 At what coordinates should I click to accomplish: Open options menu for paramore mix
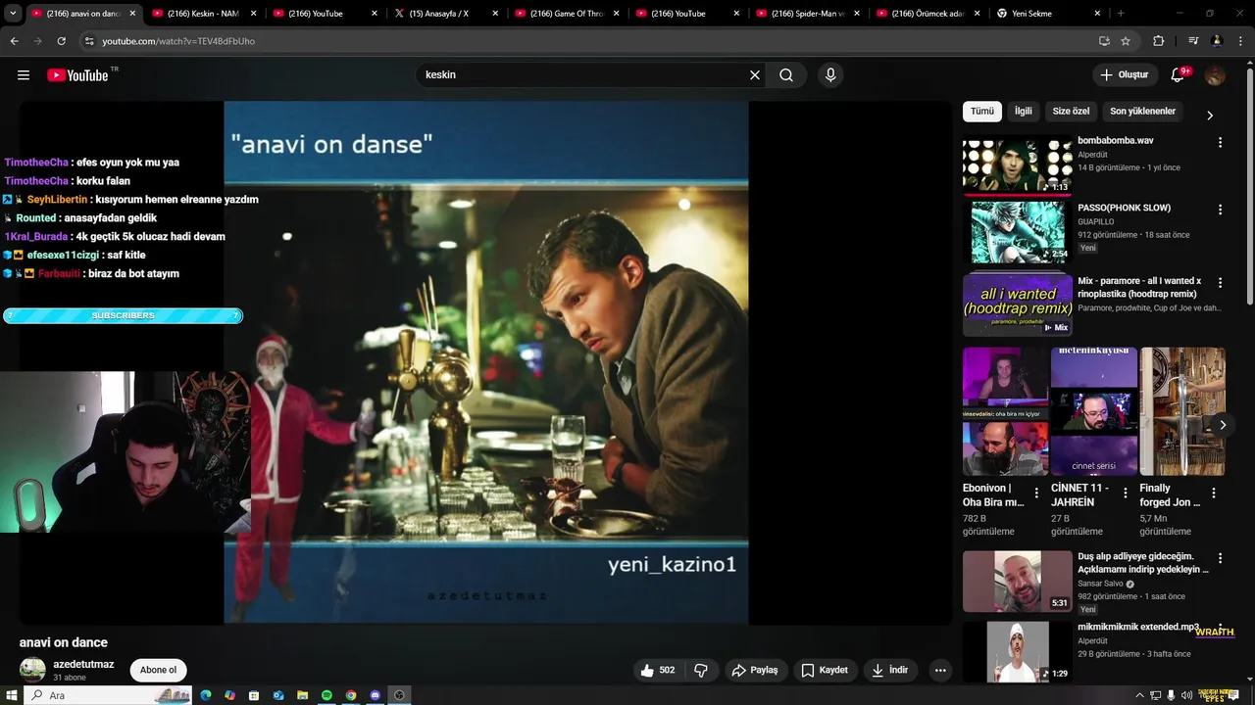1220,283
